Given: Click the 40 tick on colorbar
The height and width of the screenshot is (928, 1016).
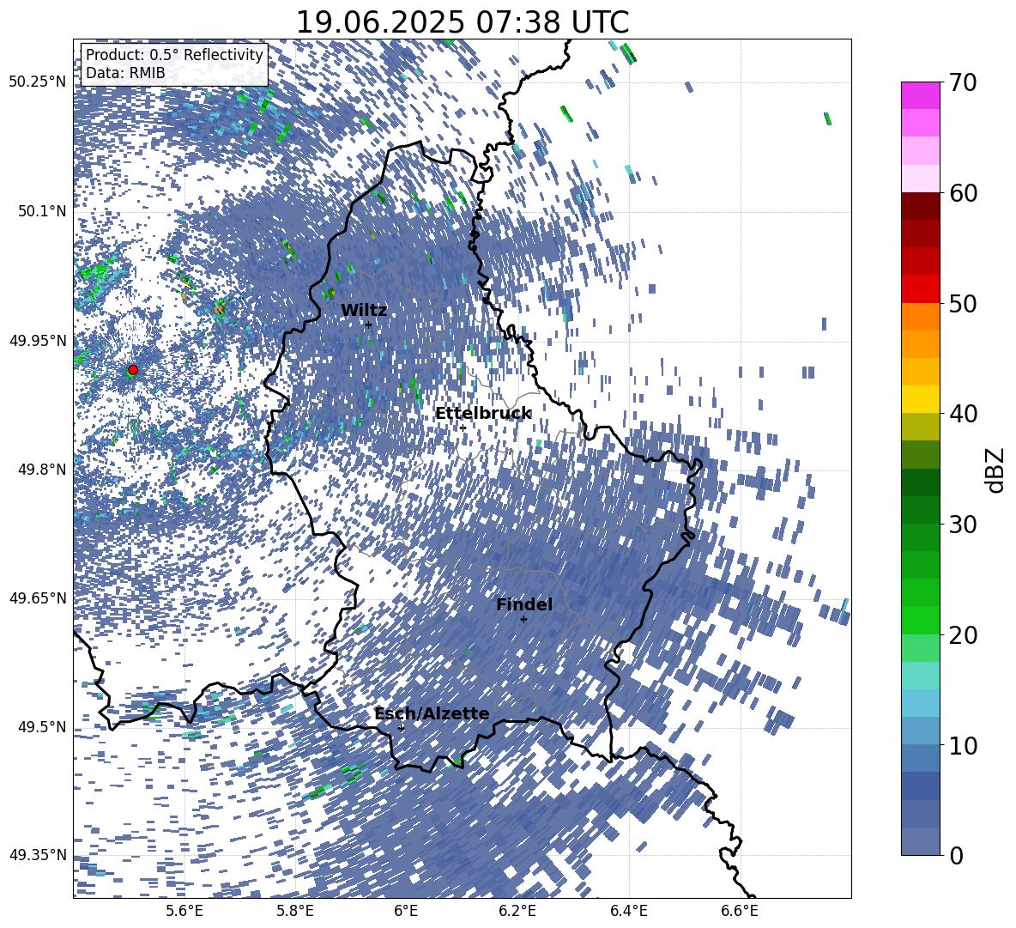Looking at the screenshot, I should pyautogui.click(x=964, y=414).
